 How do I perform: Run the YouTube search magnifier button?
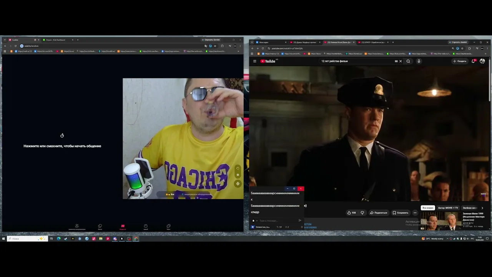(x=408, y=61)
